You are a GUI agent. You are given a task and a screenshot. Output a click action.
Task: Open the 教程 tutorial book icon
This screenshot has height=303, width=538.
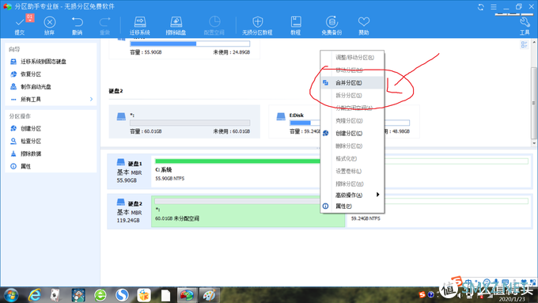296,22
